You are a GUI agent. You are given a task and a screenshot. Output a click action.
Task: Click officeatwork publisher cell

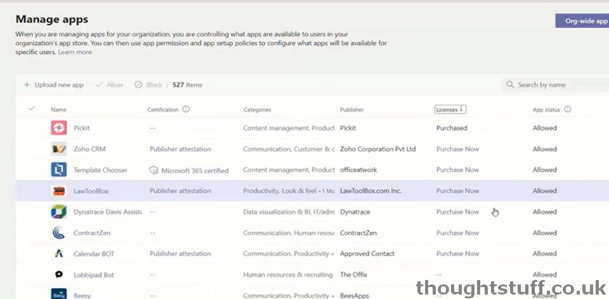coord(358,170)
